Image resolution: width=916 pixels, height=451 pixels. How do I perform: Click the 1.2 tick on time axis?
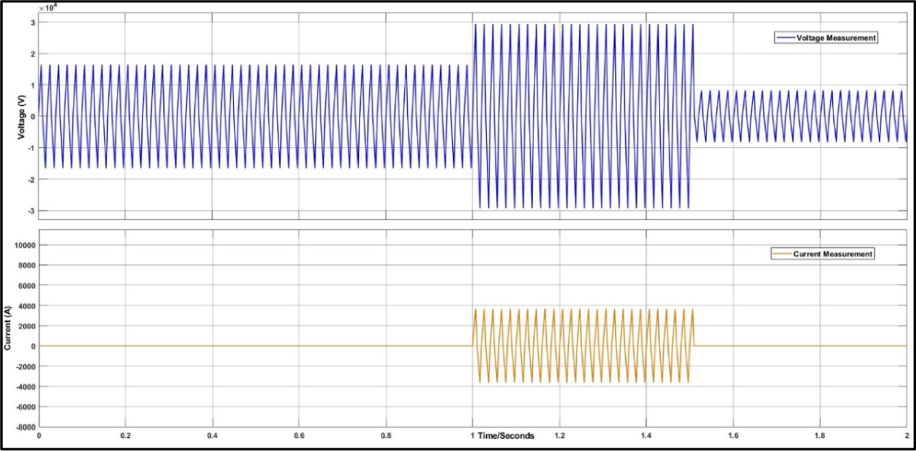tap(559, 436)
